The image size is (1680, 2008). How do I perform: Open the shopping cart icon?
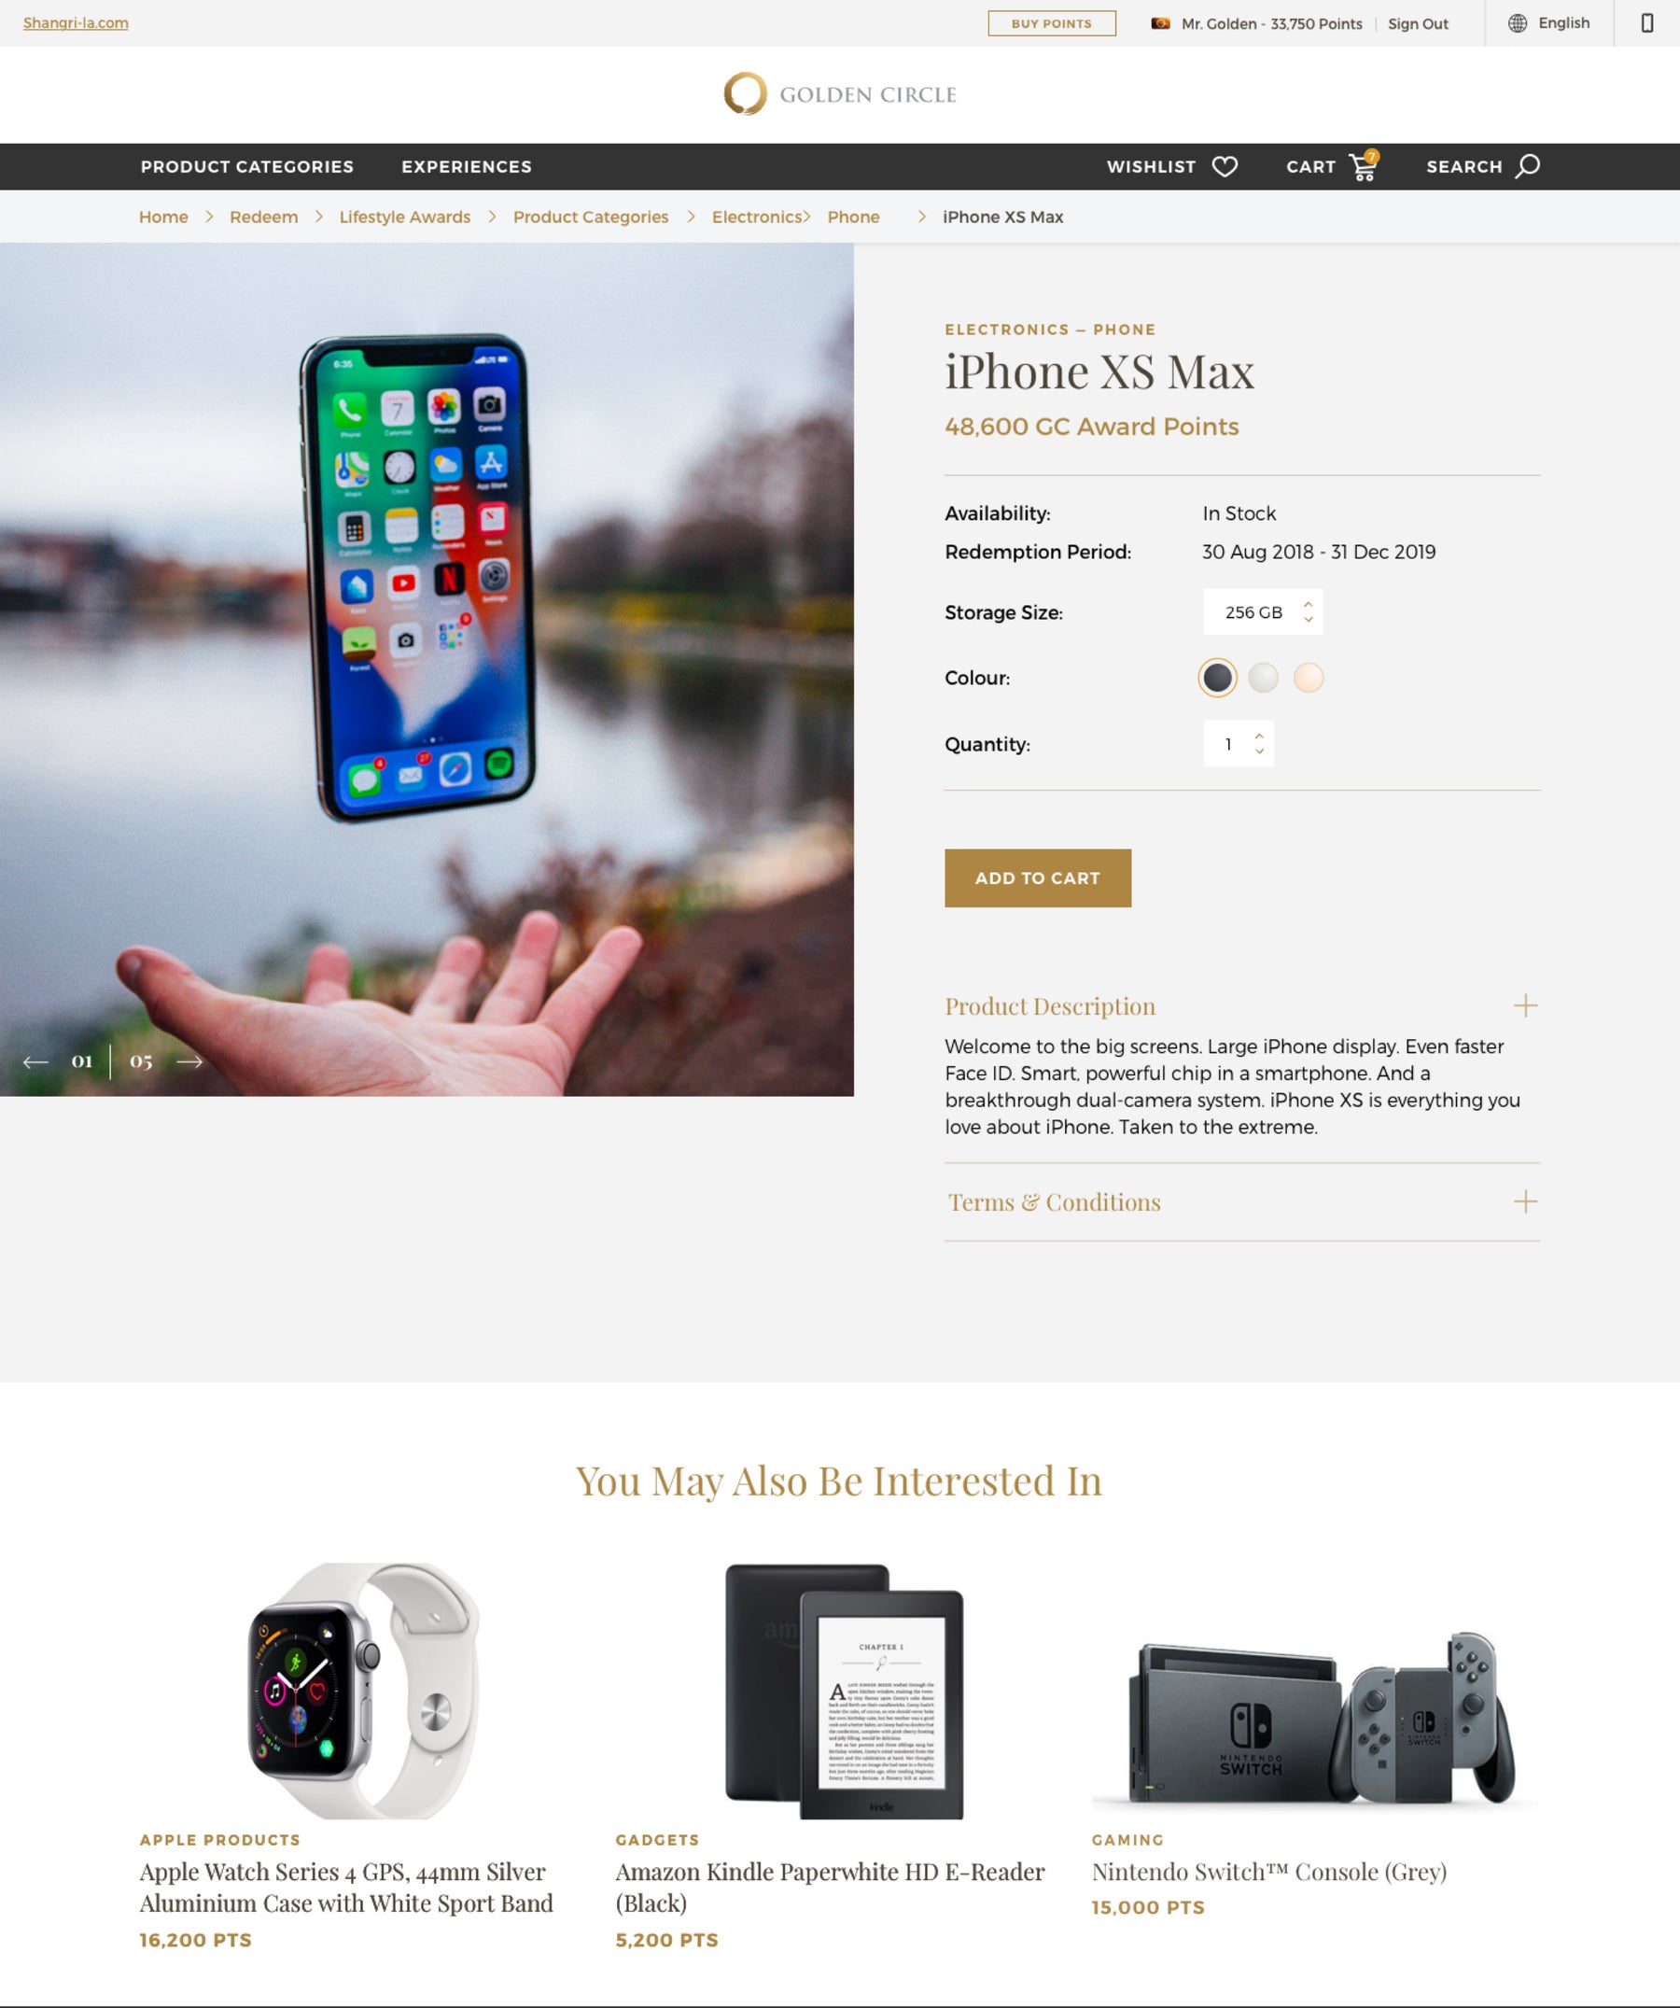1364,165
